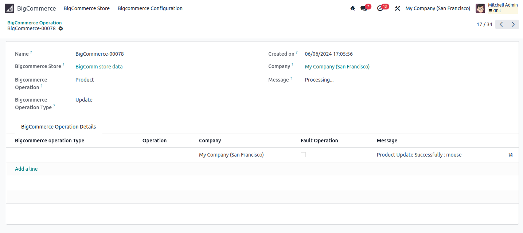This screenshot has height=233, width=523.
Task: Open the BigCommerce Store menu
Action: [x=87, y=8]
